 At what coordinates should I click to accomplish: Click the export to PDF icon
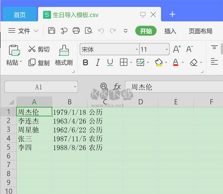(64, 31)
